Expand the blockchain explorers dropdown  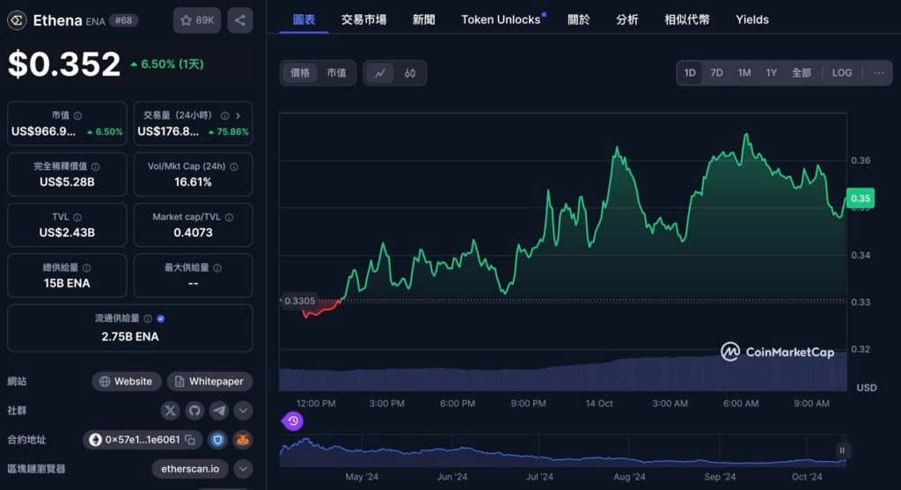(x=243, y=469)
